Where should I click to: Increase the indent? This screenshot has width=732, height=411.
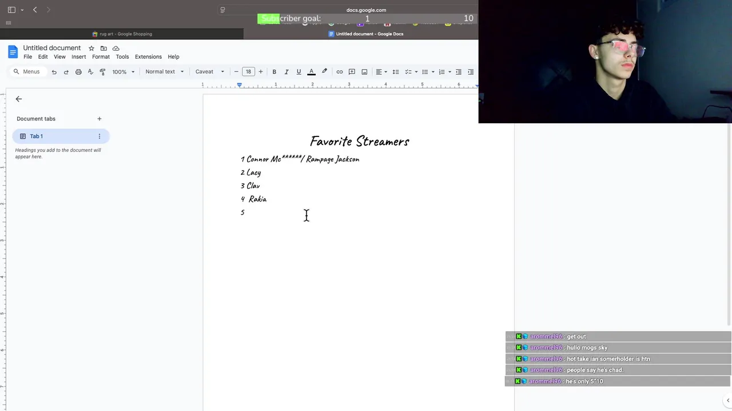(471, 72)
